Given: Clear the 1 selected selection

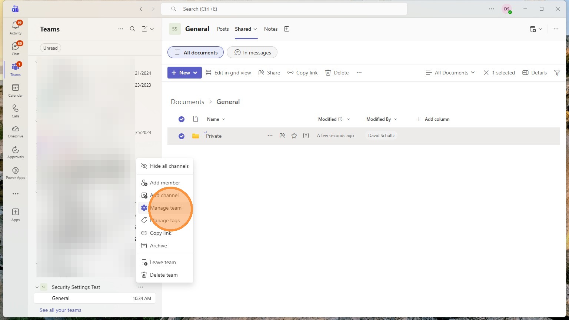Looking at the screenshot, I should (499, 73).
